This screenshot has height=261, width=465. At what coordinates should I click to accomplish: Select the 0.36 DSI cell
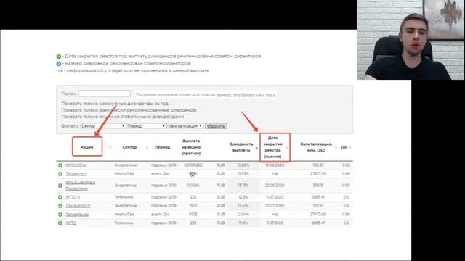(346, 165)
